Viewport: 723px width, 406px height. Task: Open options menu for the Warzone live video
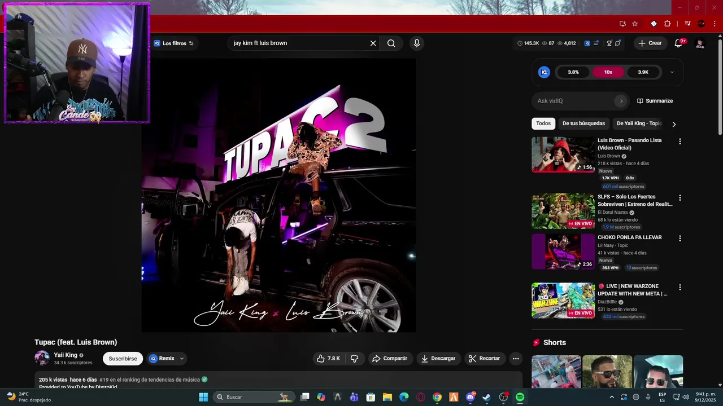(680, 287)
